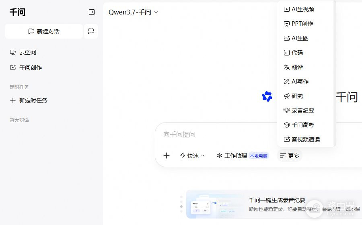Toggle 工作助理 本地电脑 mode
This screenshot has width=362, height=225.
242,156
